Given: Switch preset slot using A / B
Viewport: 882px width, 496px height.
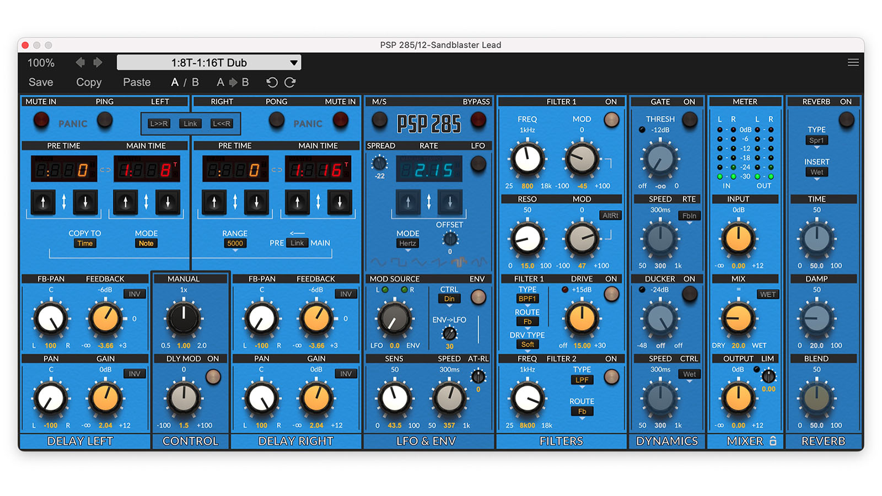Looking at the screenshot, I should [184, 82].
